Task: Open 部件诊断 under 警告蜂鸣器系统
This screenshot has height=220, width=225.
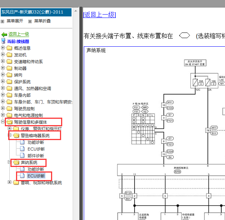Action: (x=36, y=156)
